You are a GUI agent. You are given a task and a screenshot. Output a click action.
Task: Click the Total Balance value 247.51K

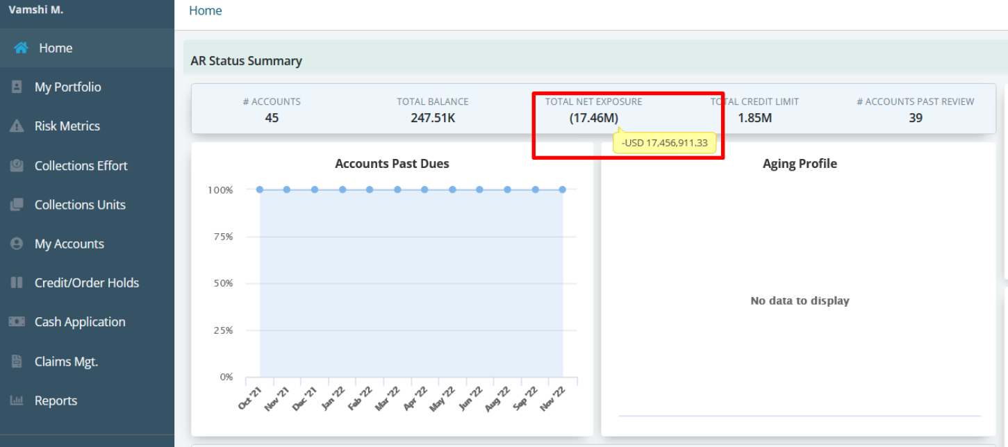point(433,118)
